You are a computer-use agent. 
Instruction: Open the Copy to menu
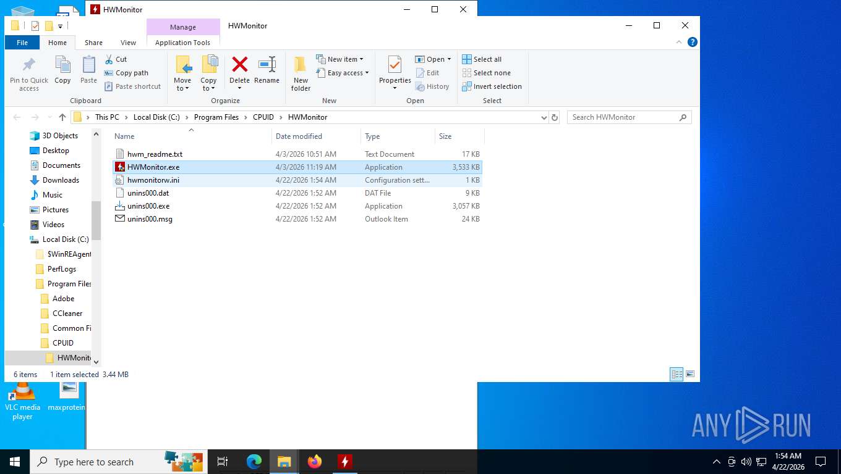[x=208, y=73]
